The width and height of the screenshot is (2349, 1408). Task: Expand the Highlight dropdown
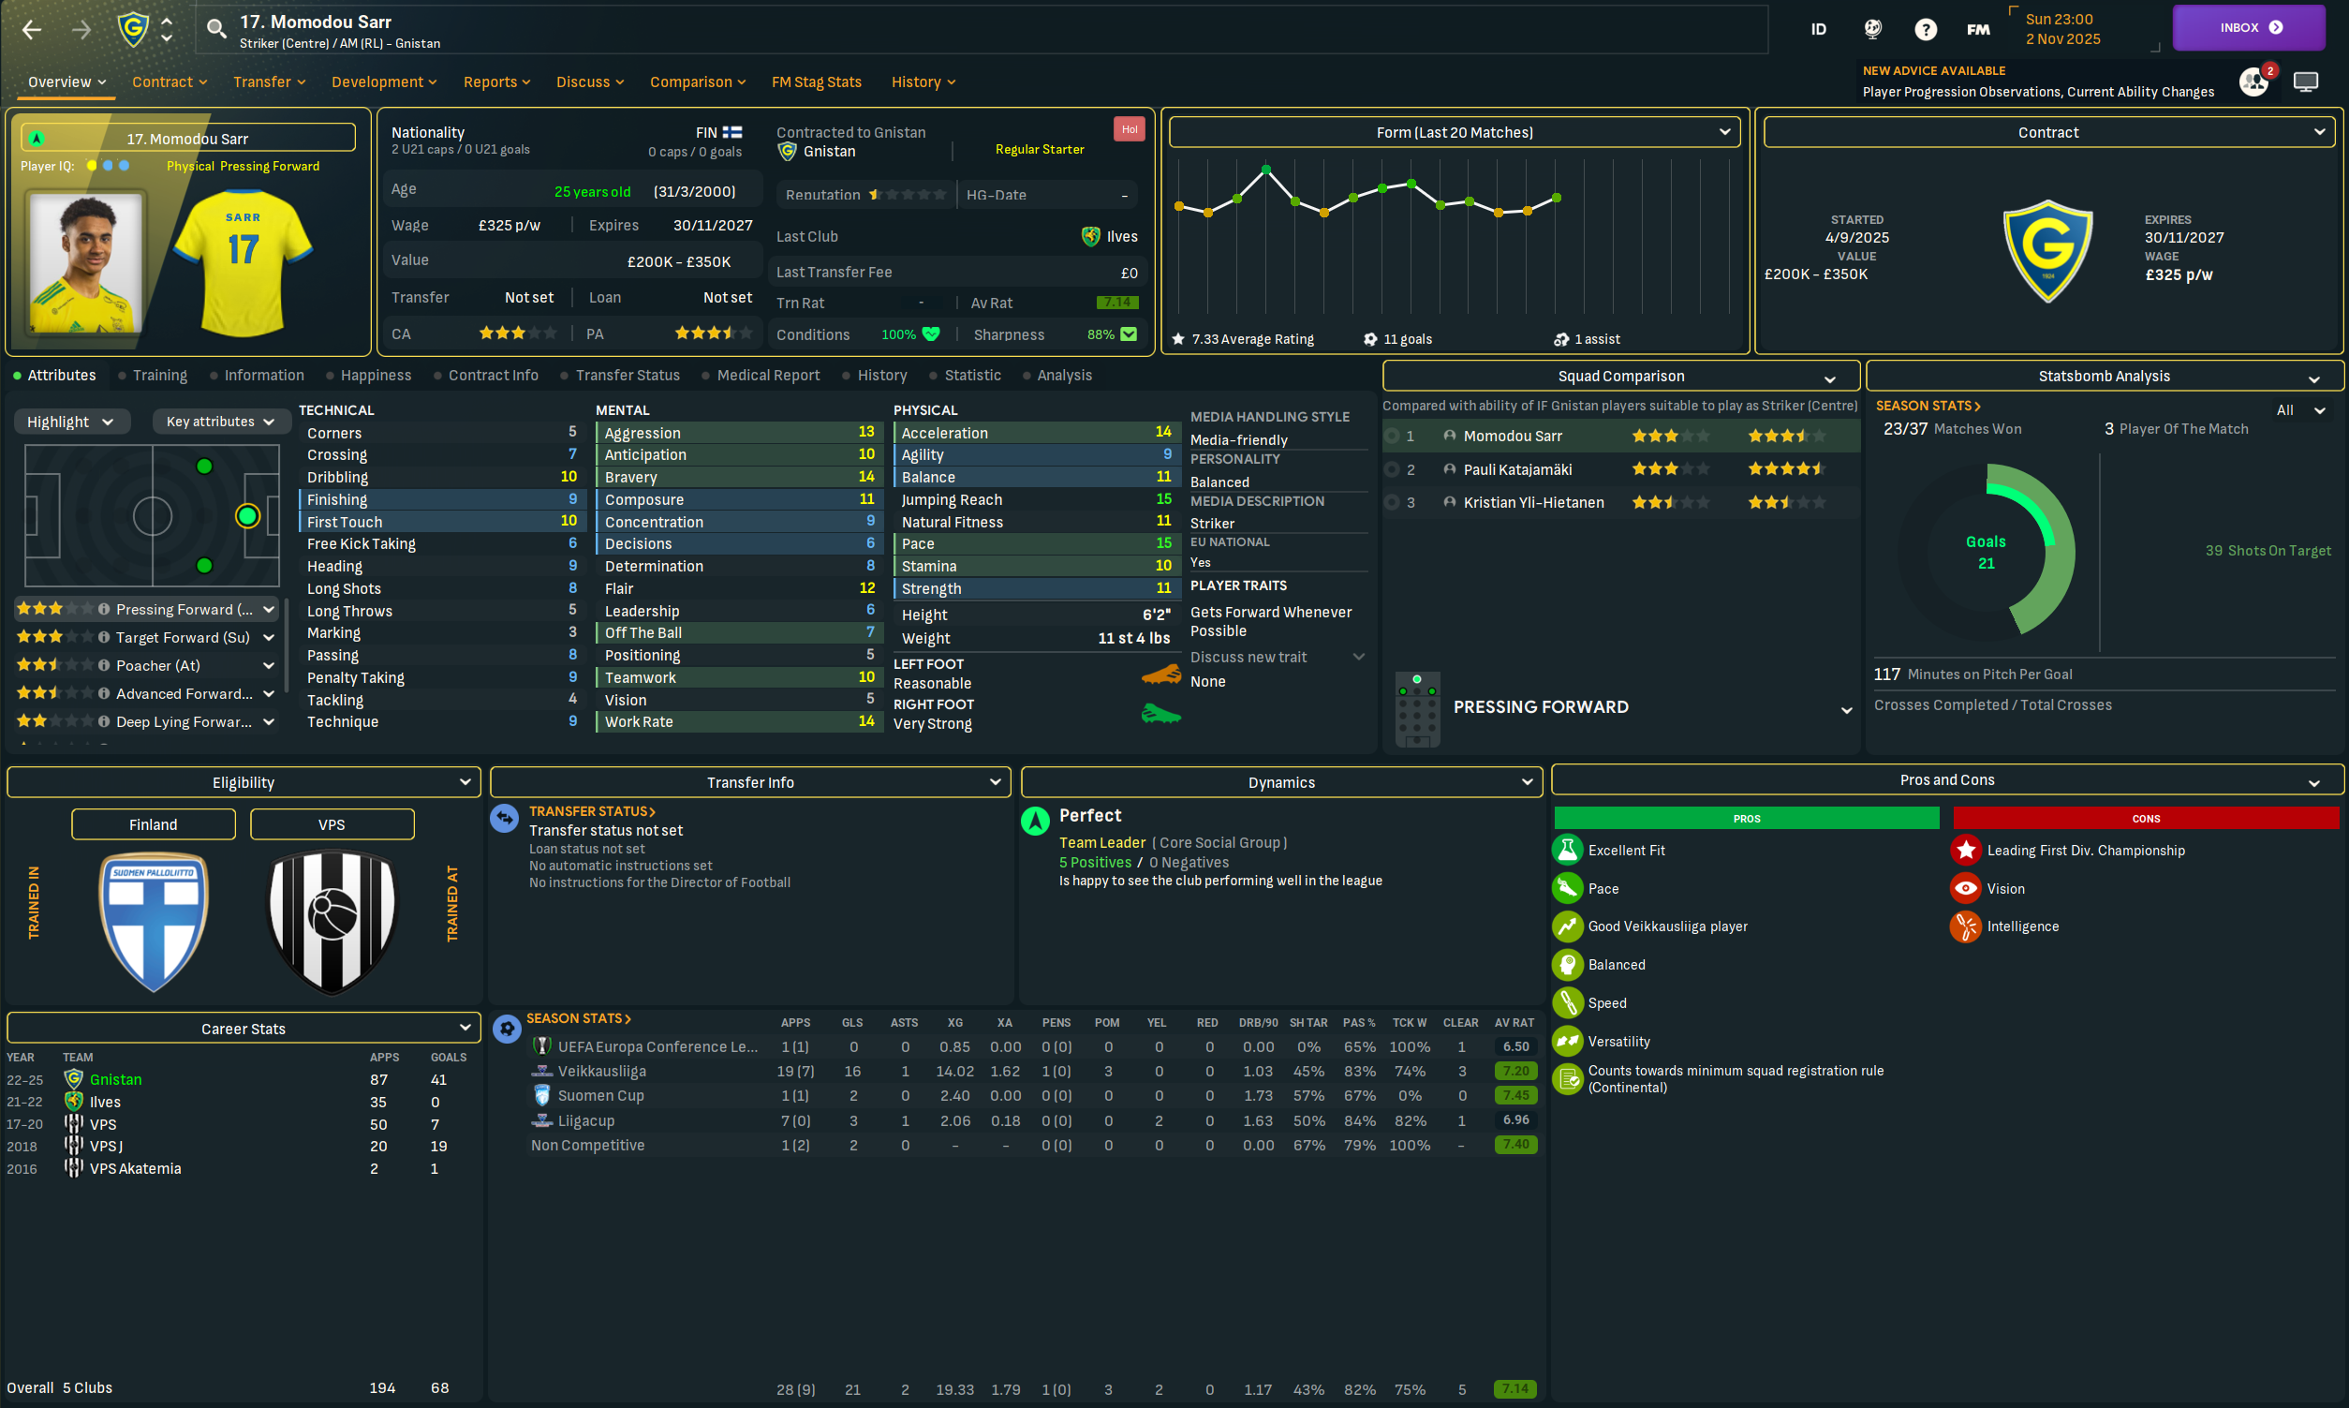(70, 422)
